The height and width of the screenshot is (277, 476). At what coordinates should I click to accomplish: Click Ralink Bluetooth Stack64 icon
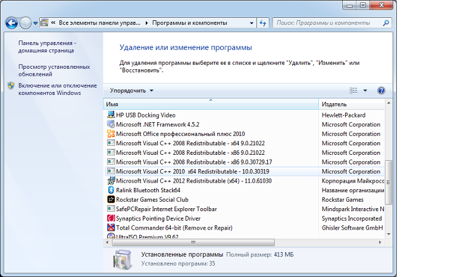pyautogui.click(x=111, y=190)
